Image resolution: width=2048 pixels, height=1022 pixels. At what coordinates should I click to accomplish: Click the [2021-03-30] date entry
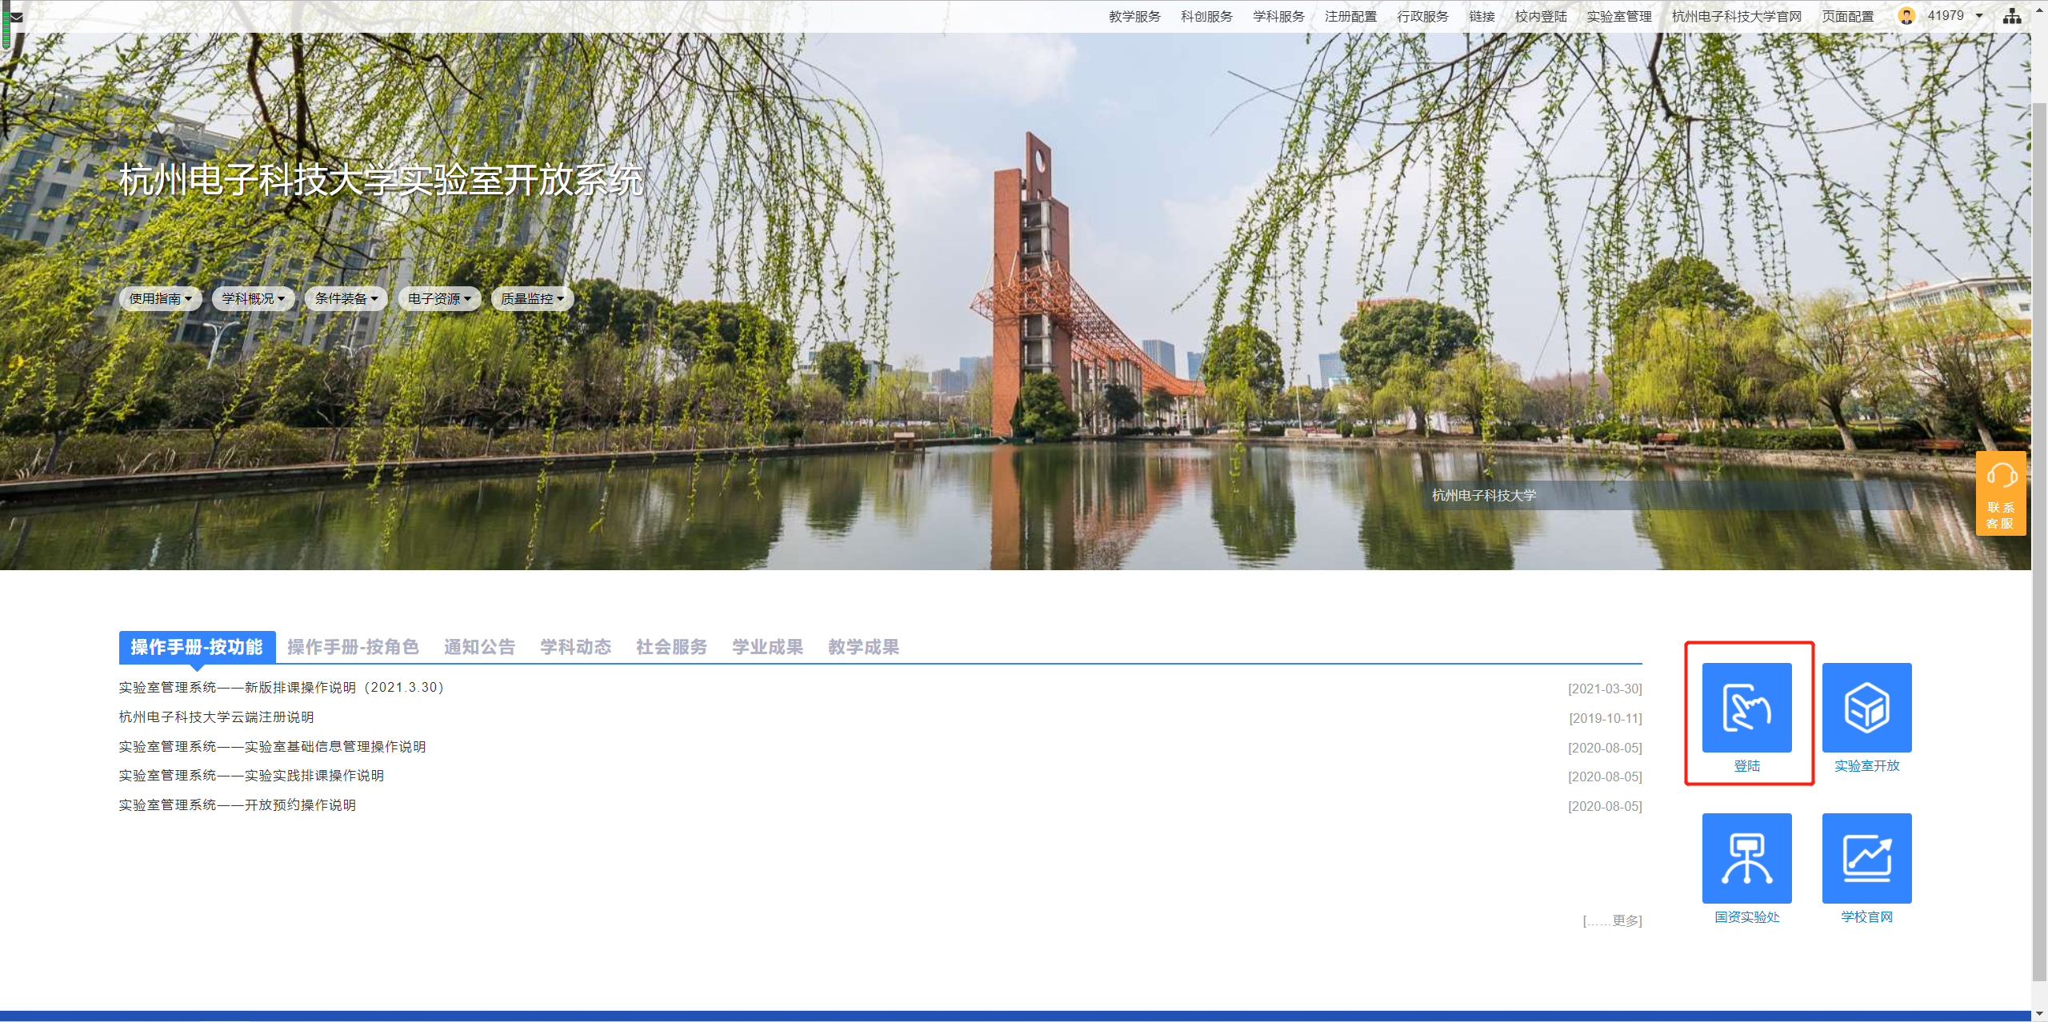point(1605,689)
